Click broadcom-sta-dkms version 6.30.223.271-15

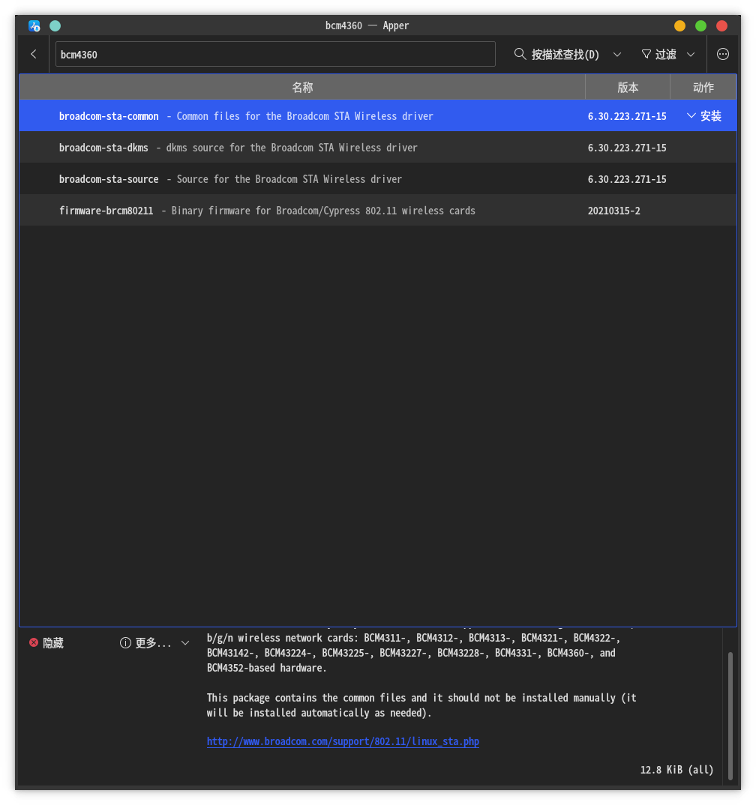click(626, 148)
